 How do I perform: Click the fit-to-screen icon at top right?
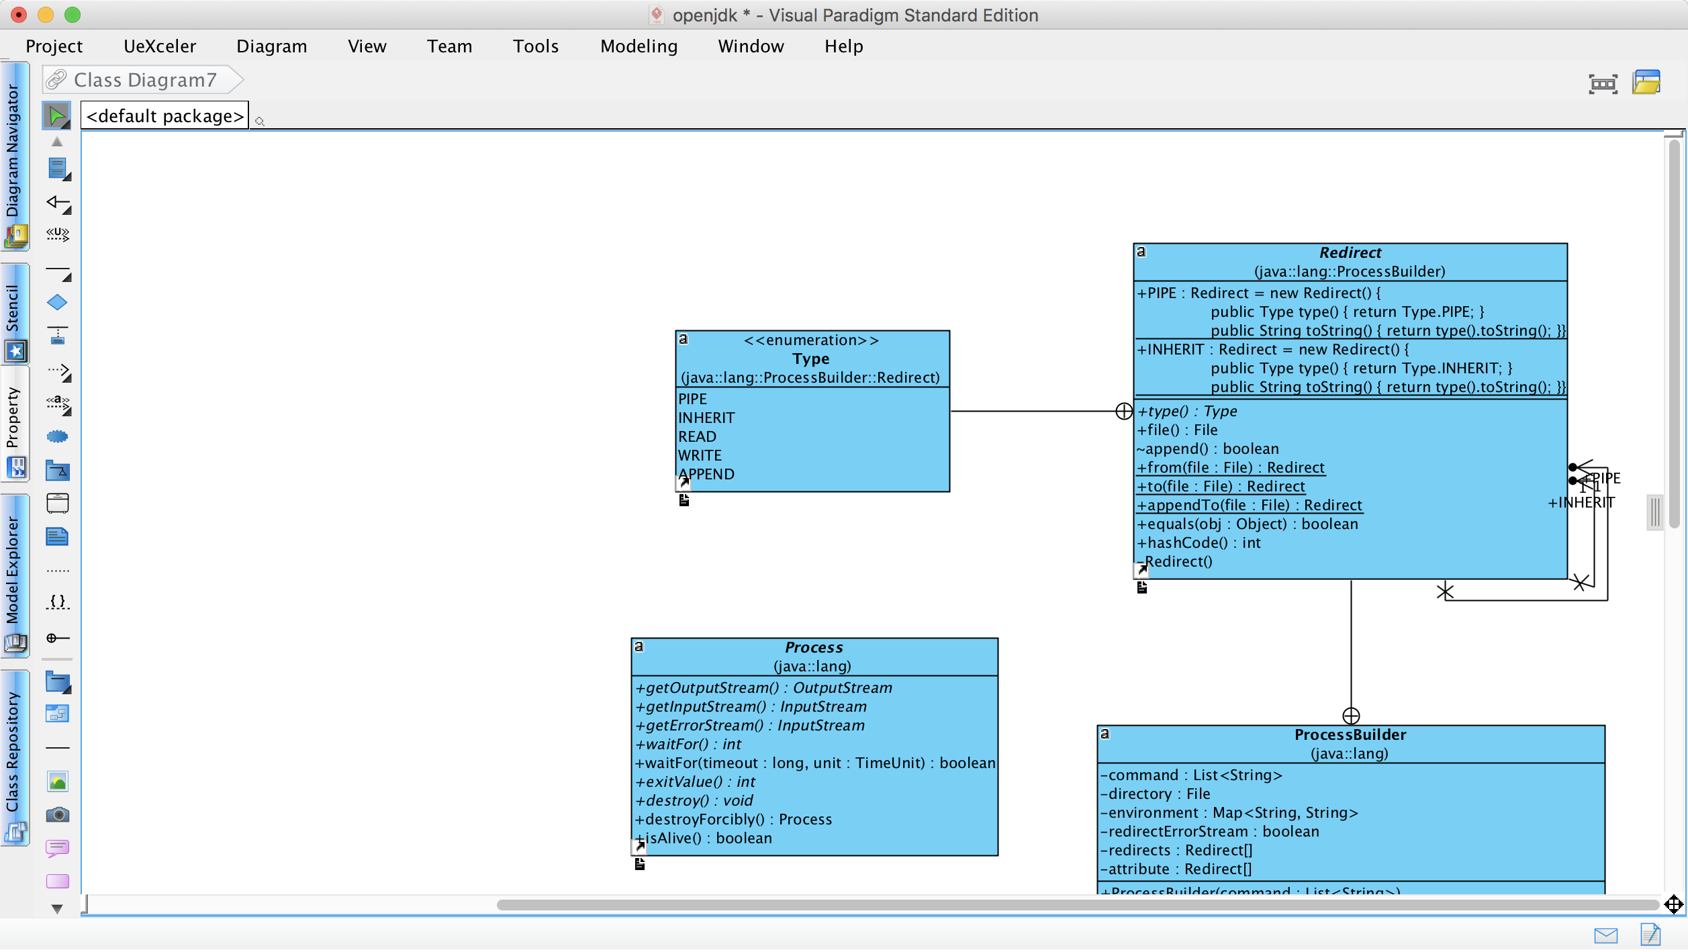coord(1603,84)
